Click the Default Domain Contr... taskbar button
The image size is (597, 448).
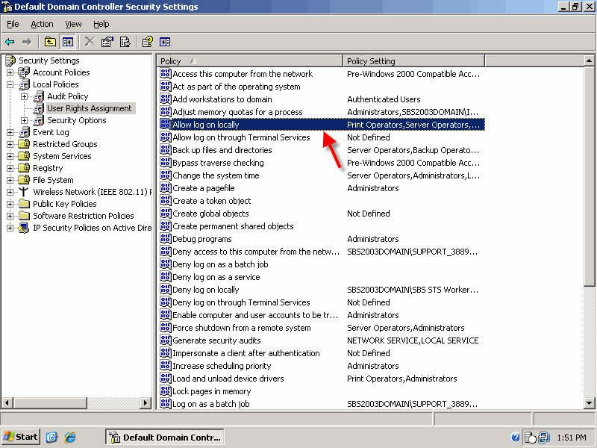tap(164, 437)
